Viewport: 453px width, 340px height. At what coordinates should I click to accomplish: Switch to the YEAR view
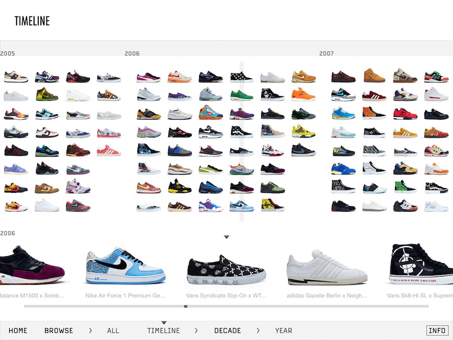283,330
